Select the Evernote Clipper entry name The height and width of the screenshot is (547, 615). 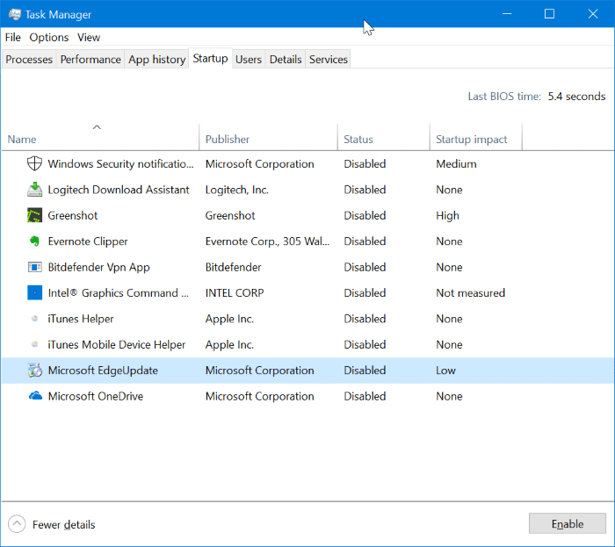(x=88, y=241)
